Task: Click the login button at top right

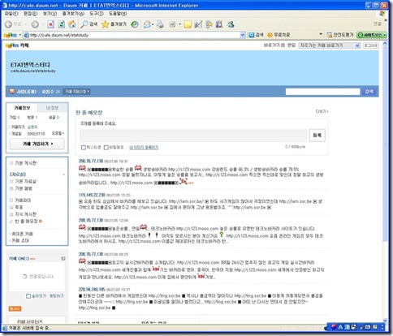Action: (x=371, y=45)
